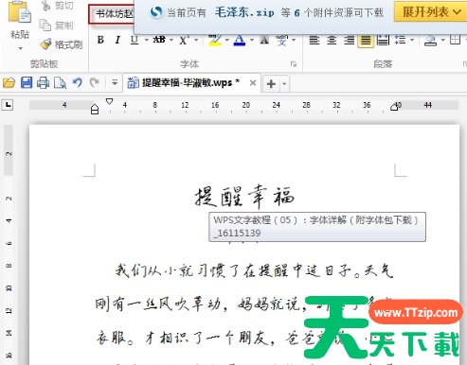Center align the paragraph

point(332,41)
